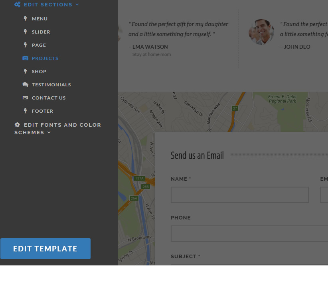
Task: Click the gears icon beside Edit Sections
Action: pos(17,4)
